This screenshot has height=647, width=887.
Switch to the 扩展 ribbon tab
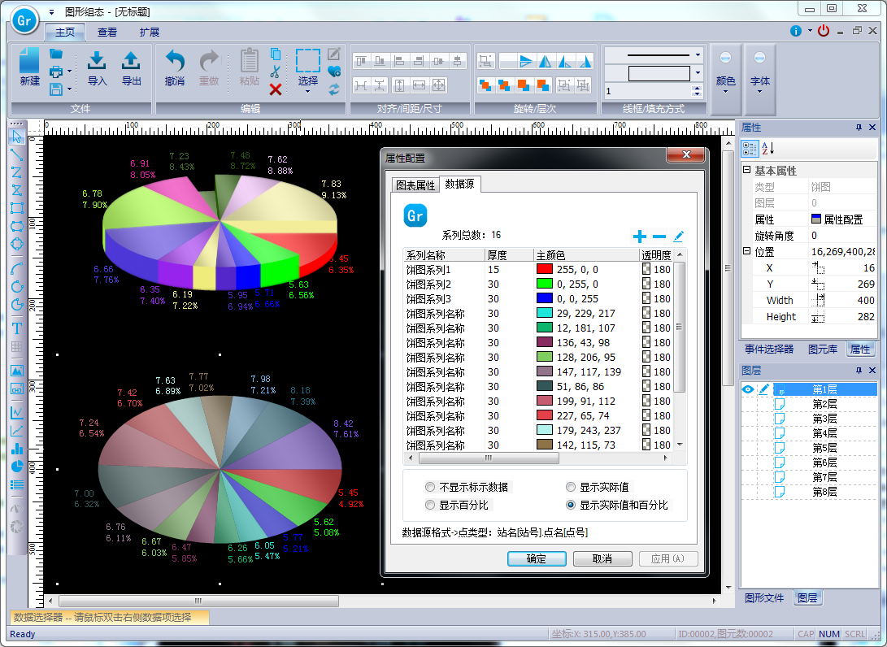[x=150, y=33]
